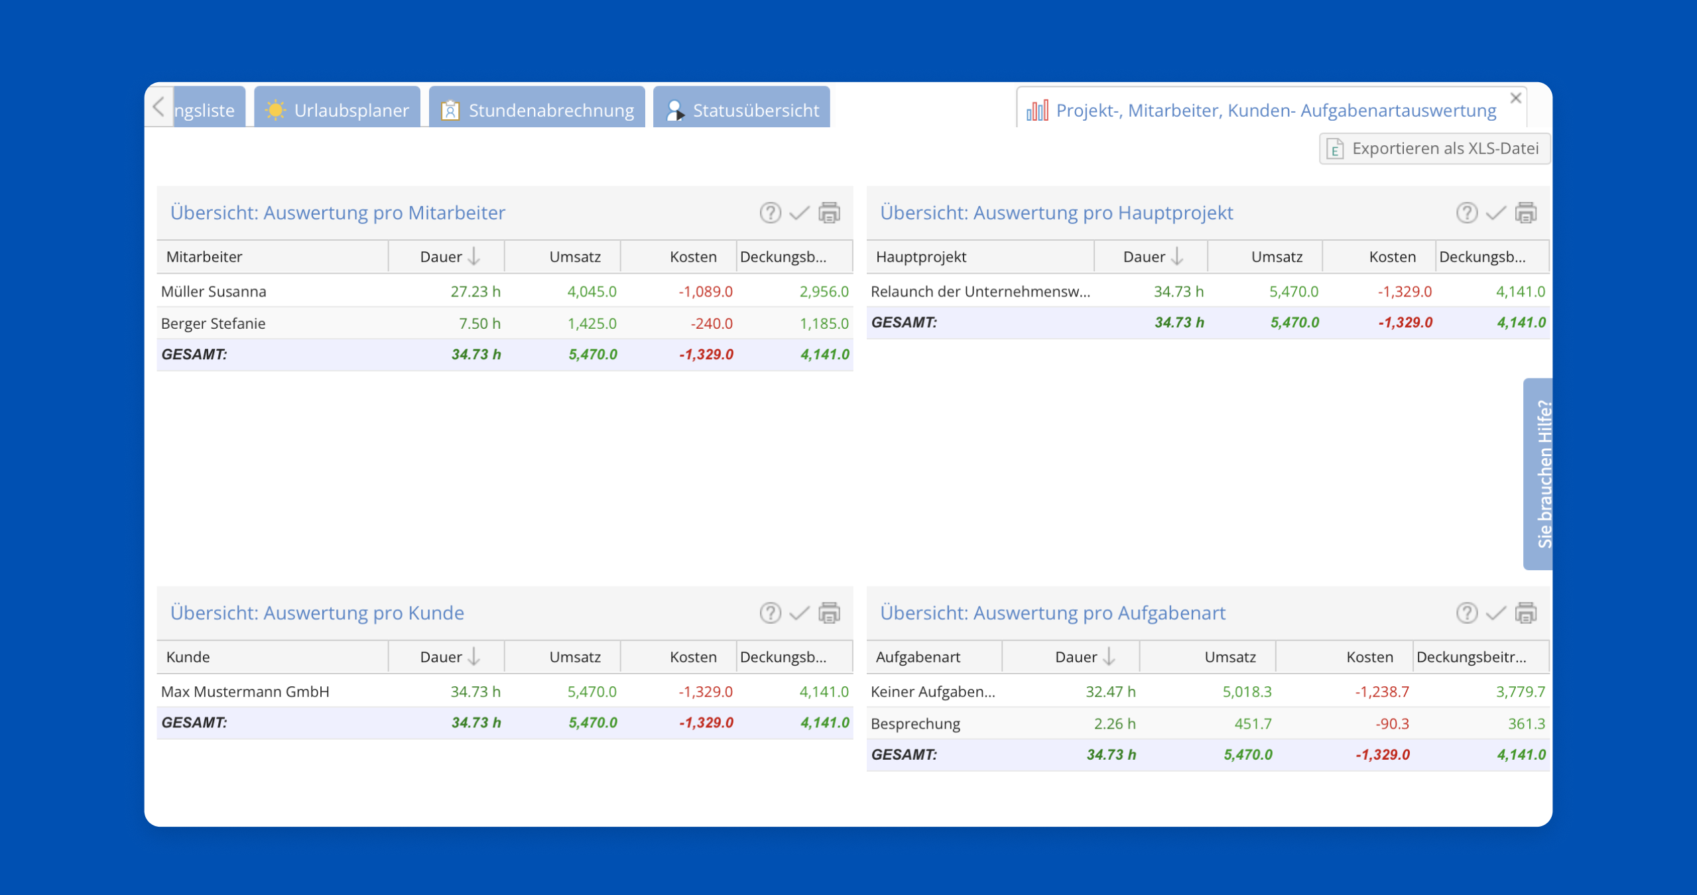The height and width of the screenshot is (895, 1697).
Task: Click print icon in Hauptprojekt overview panel
Action: click(1525, 213)
